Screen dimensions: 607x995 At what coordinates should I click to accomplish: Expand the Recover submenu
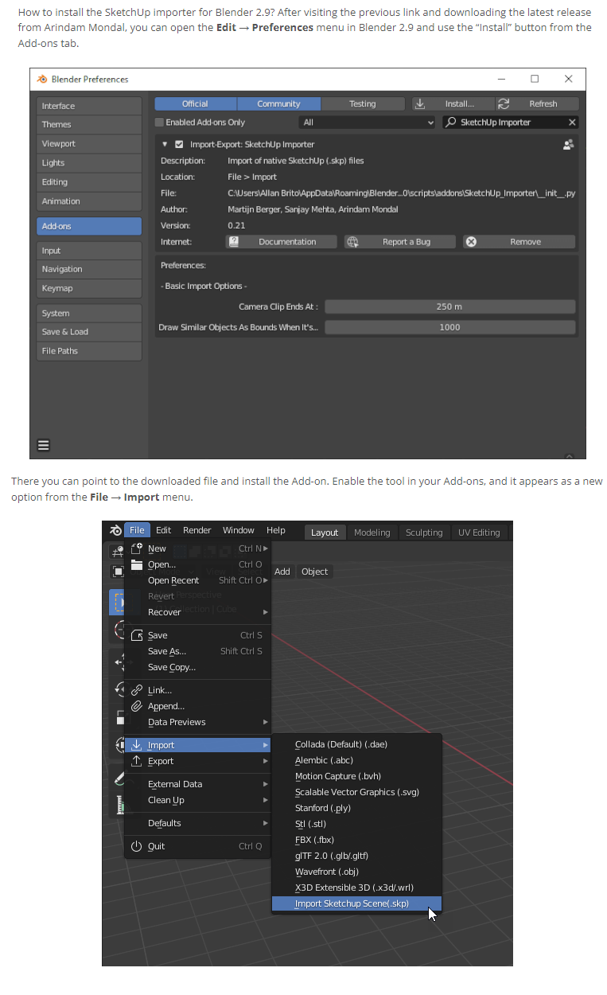pyautogui.click(x=198, y=612)
